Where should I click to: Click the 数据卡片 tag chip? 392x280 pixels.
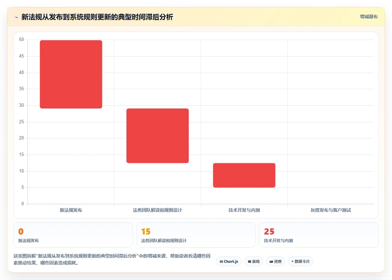[x=300, y=261]
